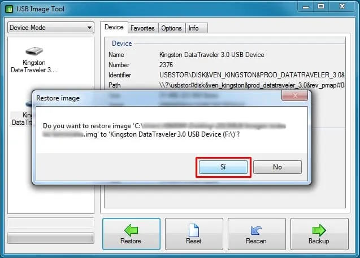Image resolution: width=360 pixels, height=258 pixels.
Task: Minimize the USB Image Tool window
Action: [305, 7]
